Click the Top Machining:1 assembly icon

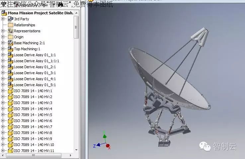coord(11,49)
